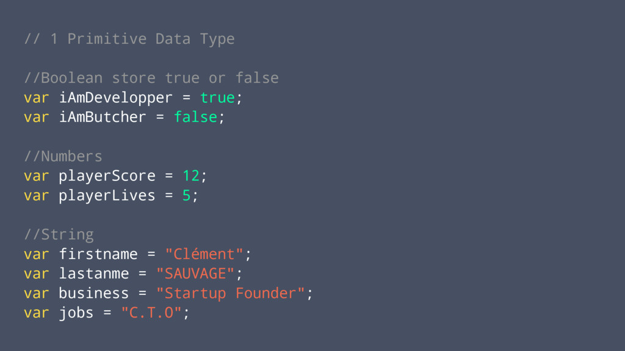Image resolution: width=625 pixels, height=351 pixels.
Task: Click the Boolean store true or false comment
Action: click(x=151, y=78)
